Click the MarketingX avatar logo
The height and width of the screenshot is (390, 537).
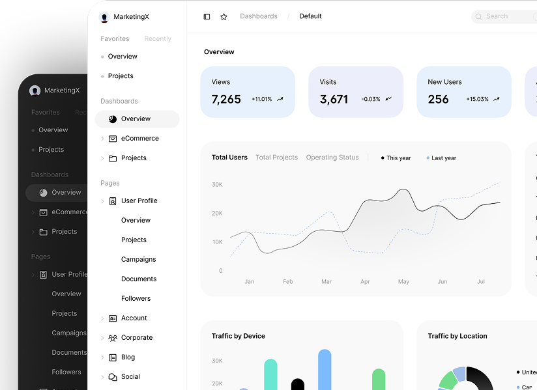[x=104, y=17]
